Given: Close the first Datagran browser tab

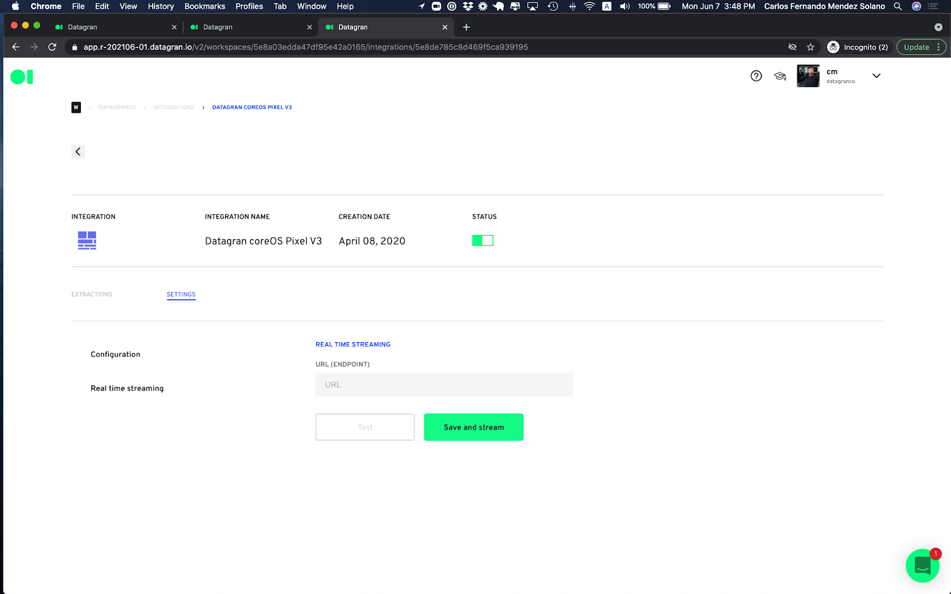Looking at the screenshot, I should point(174,27).
